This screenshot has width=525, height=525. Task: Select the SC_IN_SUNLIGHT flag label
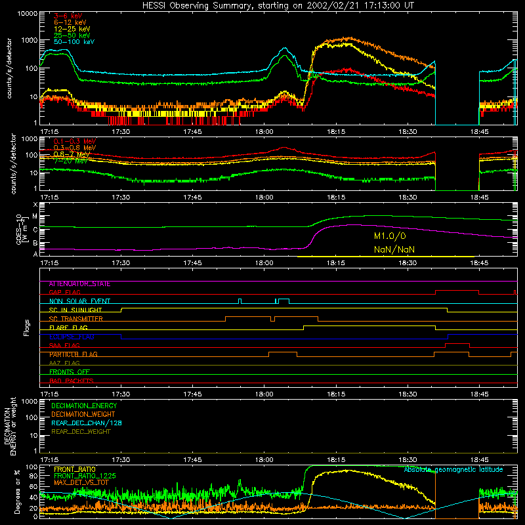tap(75, 310)
